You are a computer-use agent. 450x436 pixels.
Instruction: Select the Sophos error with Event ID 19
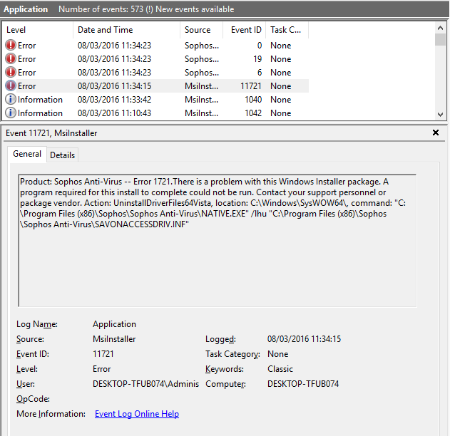pyautogui.click(x=155, y=58)
